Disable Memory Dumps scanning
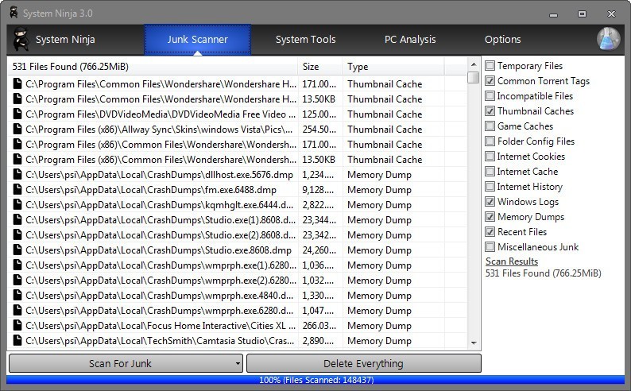 pos(490,216)
